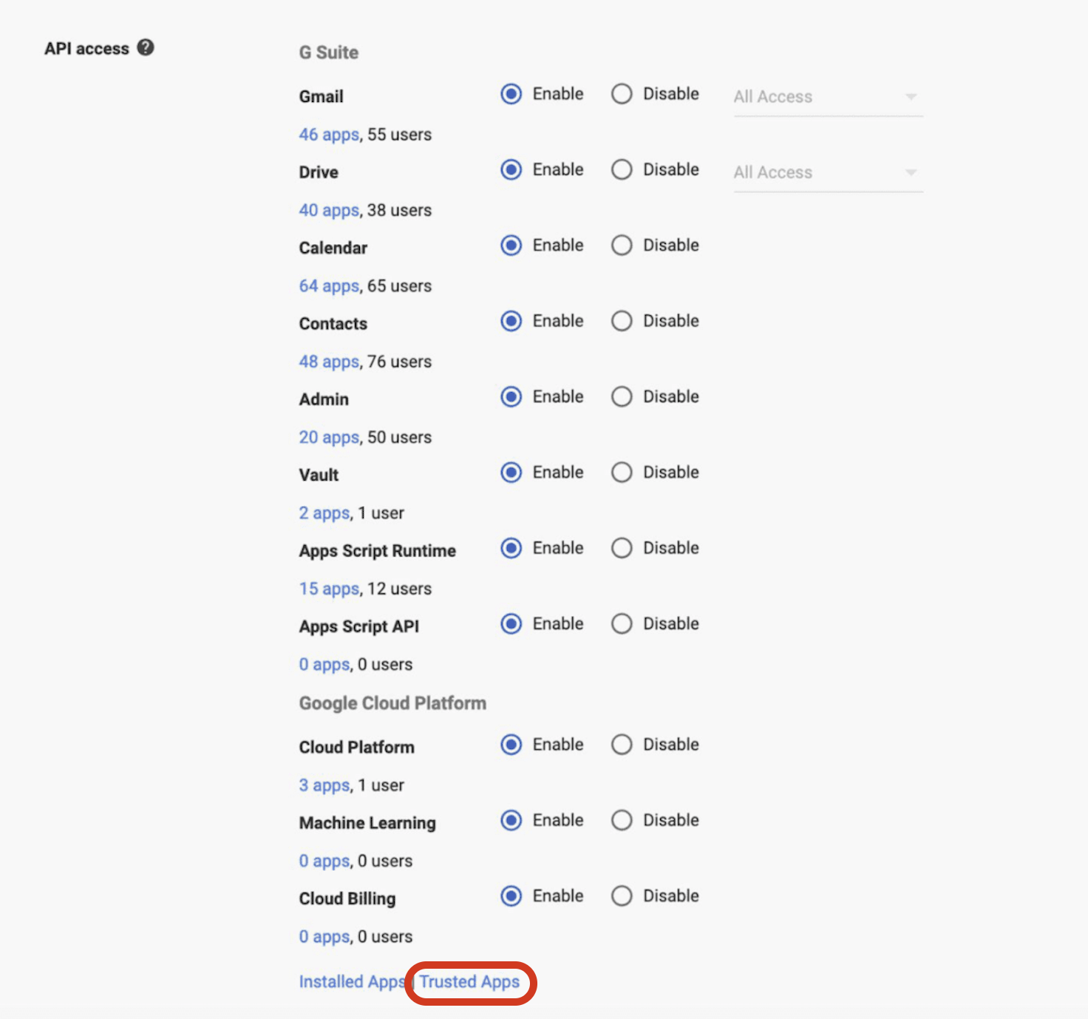Image resolution: width=1088 pixels, height=1019 pixels.
Task: Click the Drive service label
Action: [319, 172]
